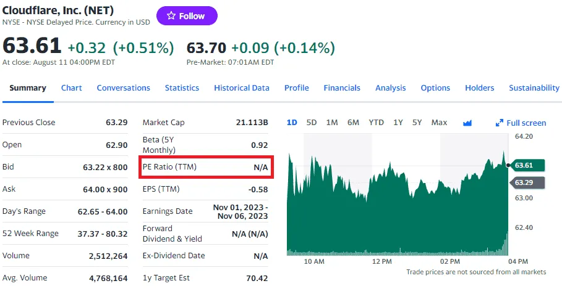This screenshot has width=562, height=294.
Task: Click the 63.29 previous close chart marker
Action: tap(528, 182)
